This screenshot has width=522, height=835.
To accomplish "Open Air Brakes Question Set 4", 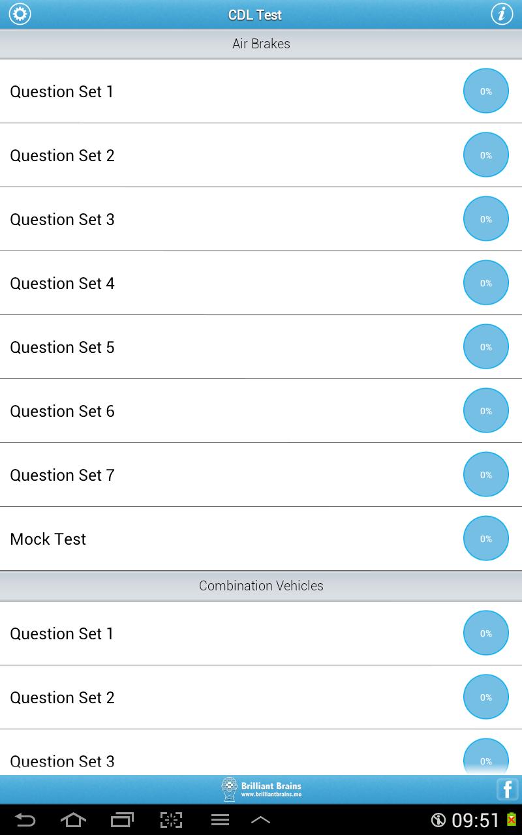I will click(261, 283).
